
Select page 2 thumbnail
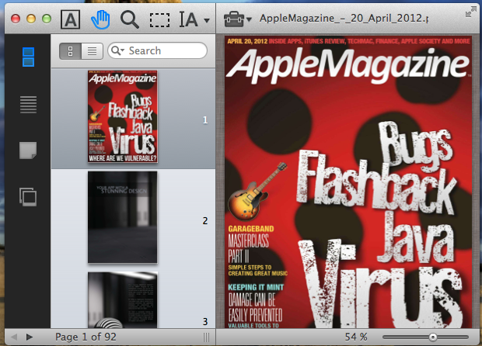coord(123,217)
